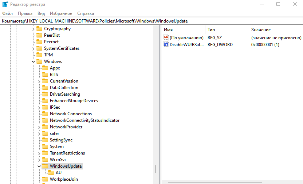
Task: Open the Избранное menu
Action: [60, 13]
